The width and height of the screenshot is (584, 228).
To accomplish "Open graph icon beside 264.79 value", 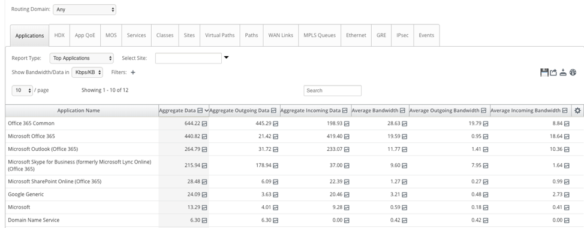I will tap(204, 150).
